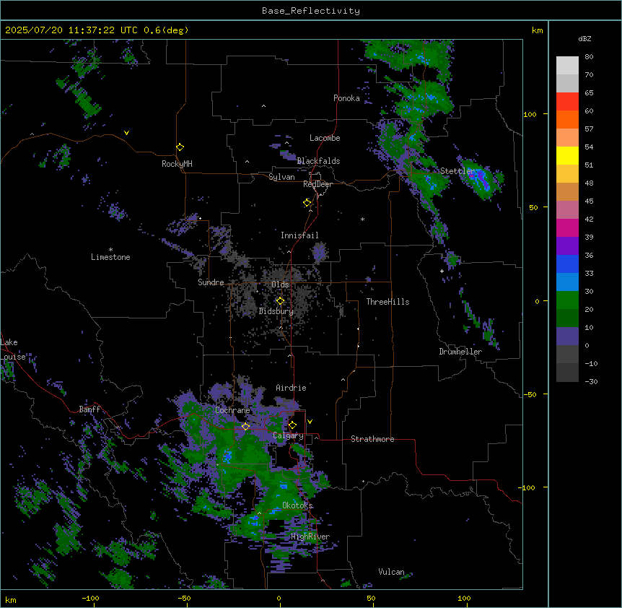Click the Calgary city label
The height and width of the screenshot is (608, 622).
pyautogui.click(x=288, y=435)
